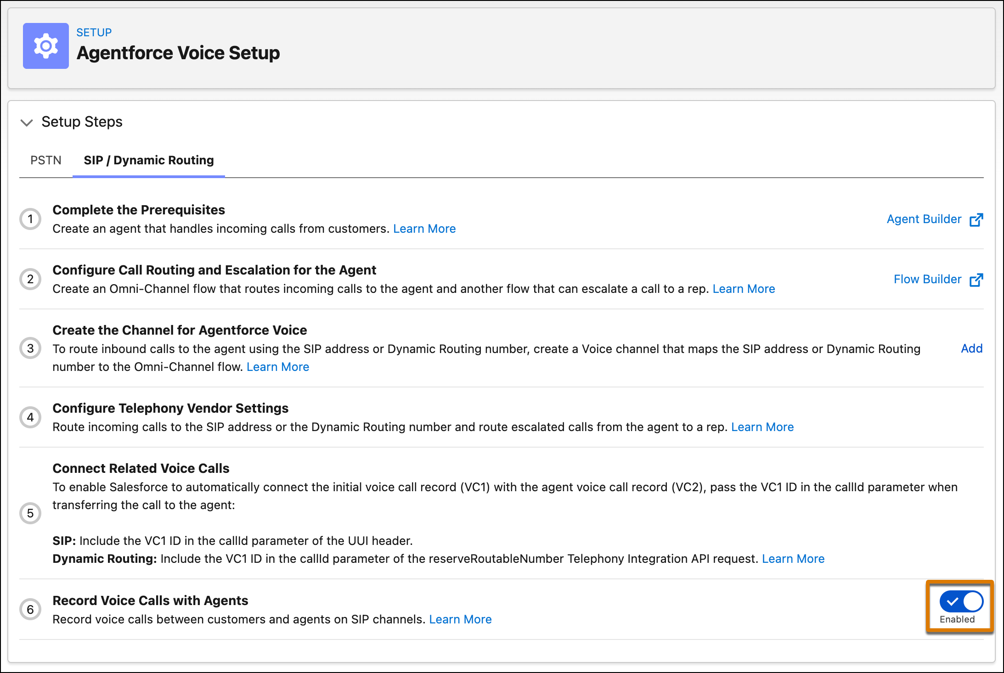1004x673 pixels.
Task: Click Add to create a Voice channel
Action: pos(971,348)
